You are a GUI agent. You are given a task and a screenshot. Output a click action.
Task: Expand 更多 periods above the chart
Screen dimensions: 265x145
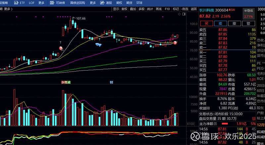(7, 9)
